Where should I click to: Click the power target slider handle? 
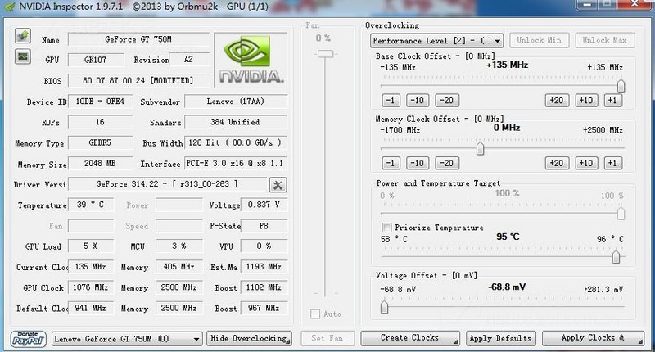coord(621,214)
